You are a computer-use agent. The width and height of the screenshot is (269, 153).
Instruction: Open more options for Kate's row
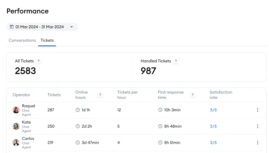(258, 126)
